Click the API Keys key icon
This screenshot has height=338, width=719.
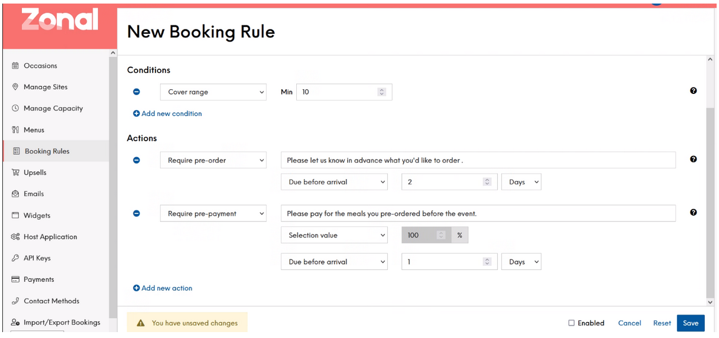[16, 258]
